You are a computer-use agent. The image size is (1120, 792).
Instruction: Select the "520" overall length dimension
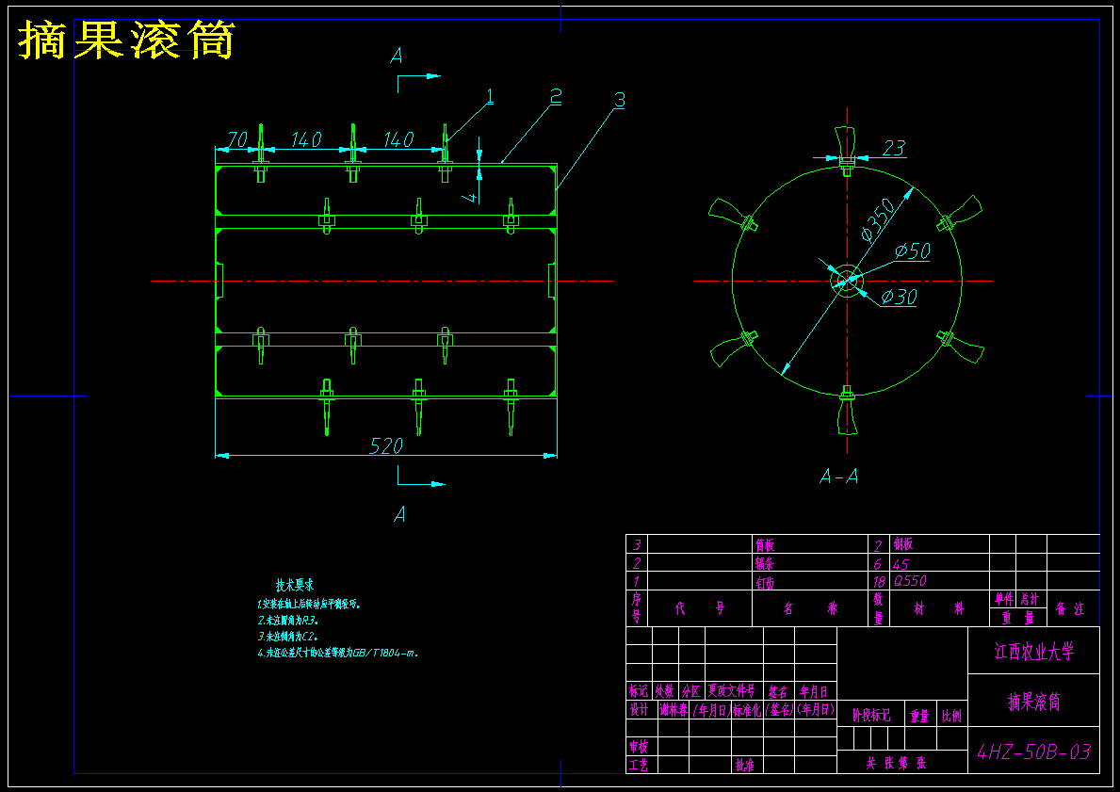tap(385, 446)
